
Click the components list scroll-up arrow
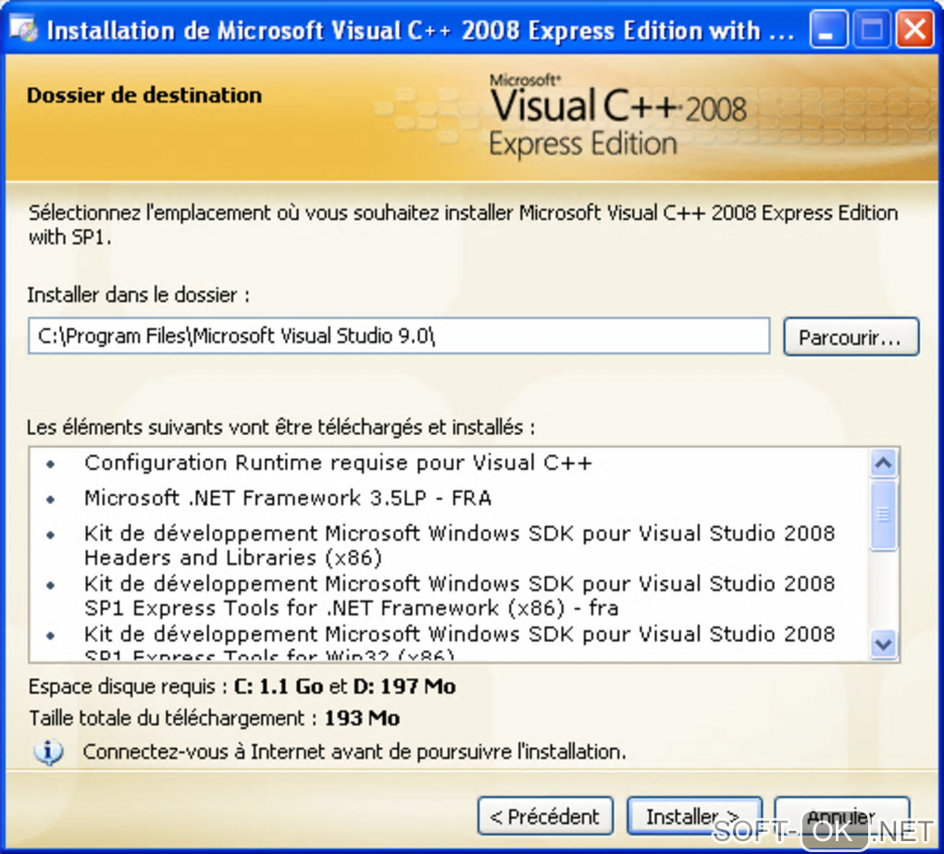[883, 463]
